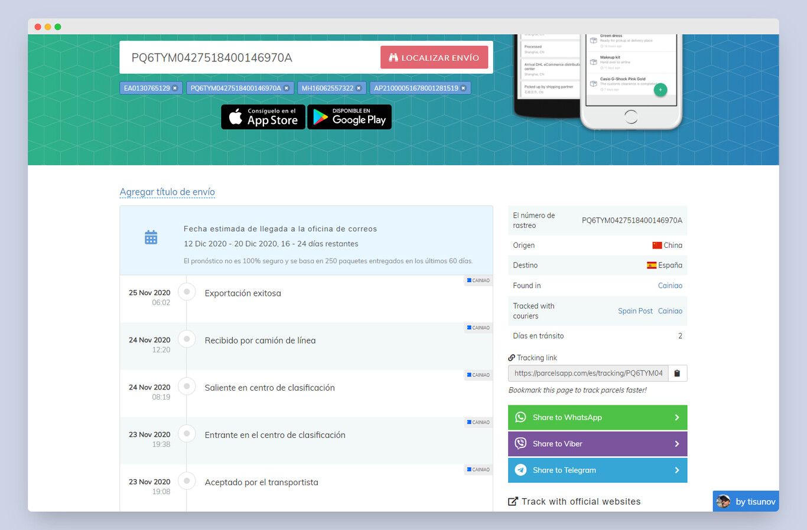Remove the AP21000051678001281519 tag
This screenshot has width=807, height=530.
click(x=463, y=89)
